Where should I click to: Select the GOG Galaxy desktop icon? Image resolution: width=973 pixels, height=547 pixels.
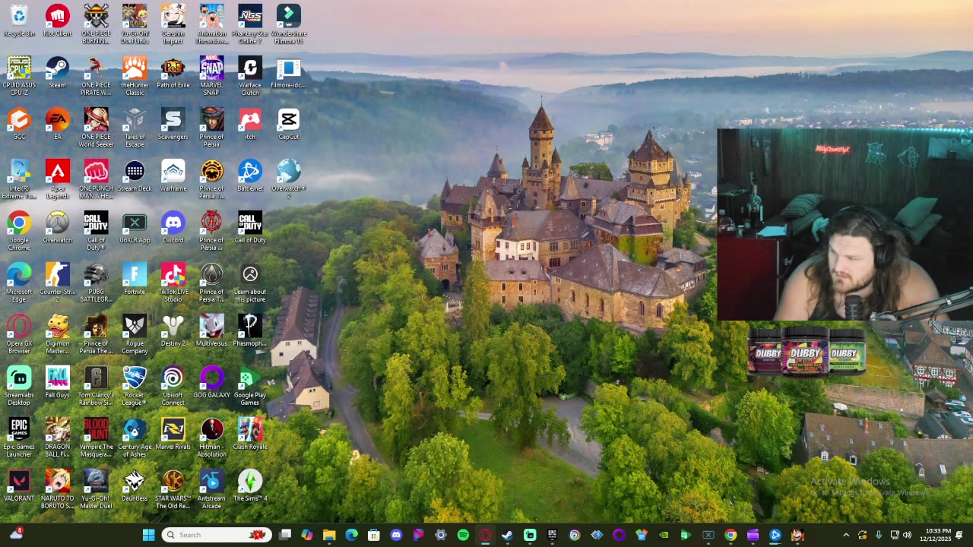coord(211,383)
